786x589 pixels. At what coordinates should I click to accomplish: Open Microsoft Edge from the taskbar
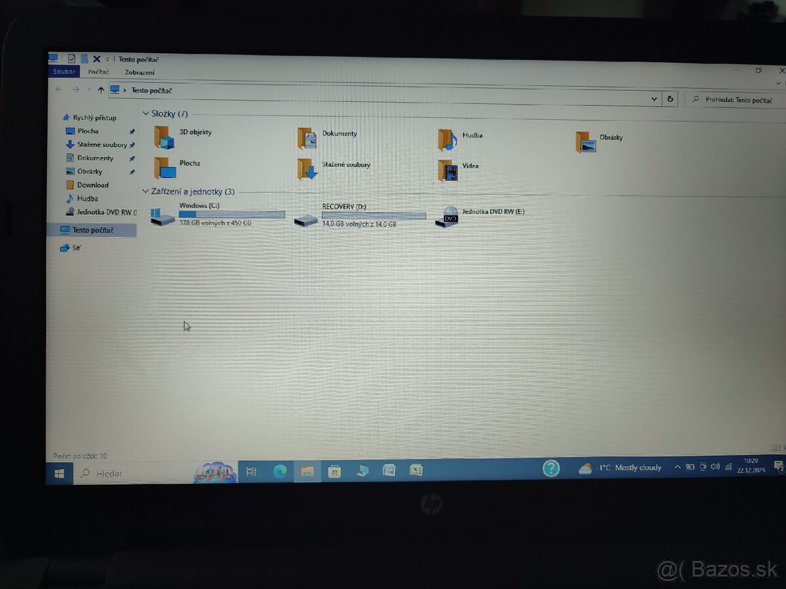coord(280,472)
